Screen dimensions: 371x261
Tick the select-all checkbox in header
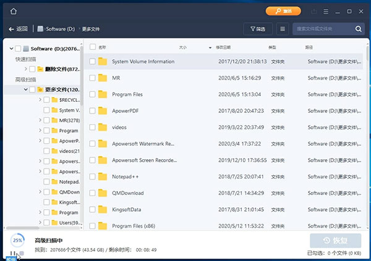92,47
